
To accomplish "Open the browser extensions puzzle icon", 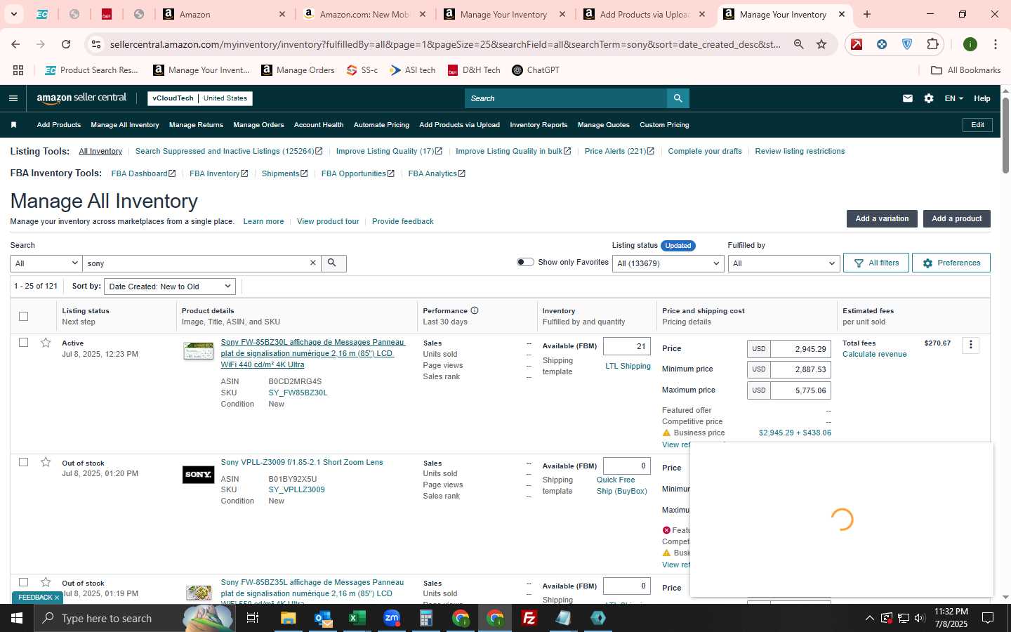I will [x=932, y=44].
